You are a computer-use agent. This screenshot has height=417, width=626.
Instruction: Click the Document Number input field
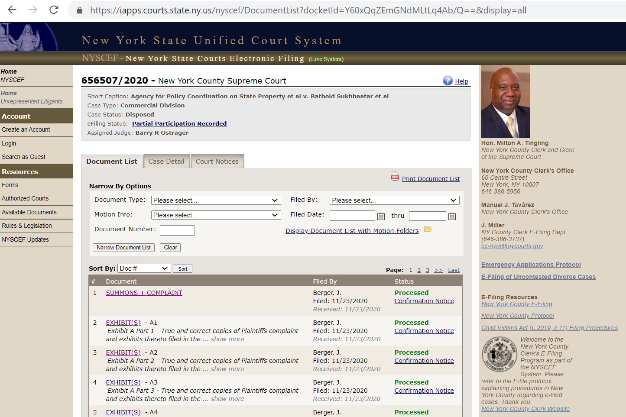[x=177, y=230]
